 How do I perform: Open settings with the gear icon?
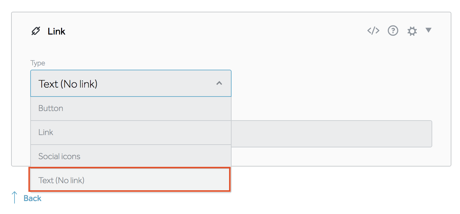coord(412,31)
